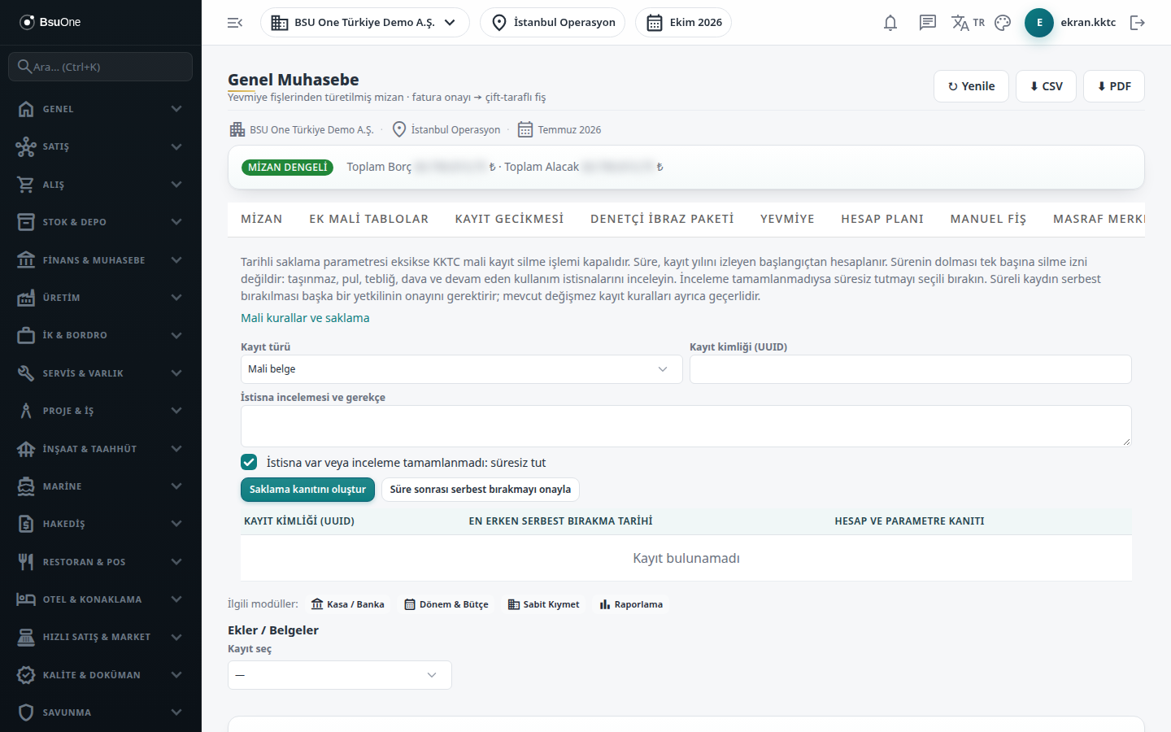Viewport: 1171px width, 732px height.
Task: Click Süre sonrası serbest bırakmayı onayla
Action: point(480,490)
